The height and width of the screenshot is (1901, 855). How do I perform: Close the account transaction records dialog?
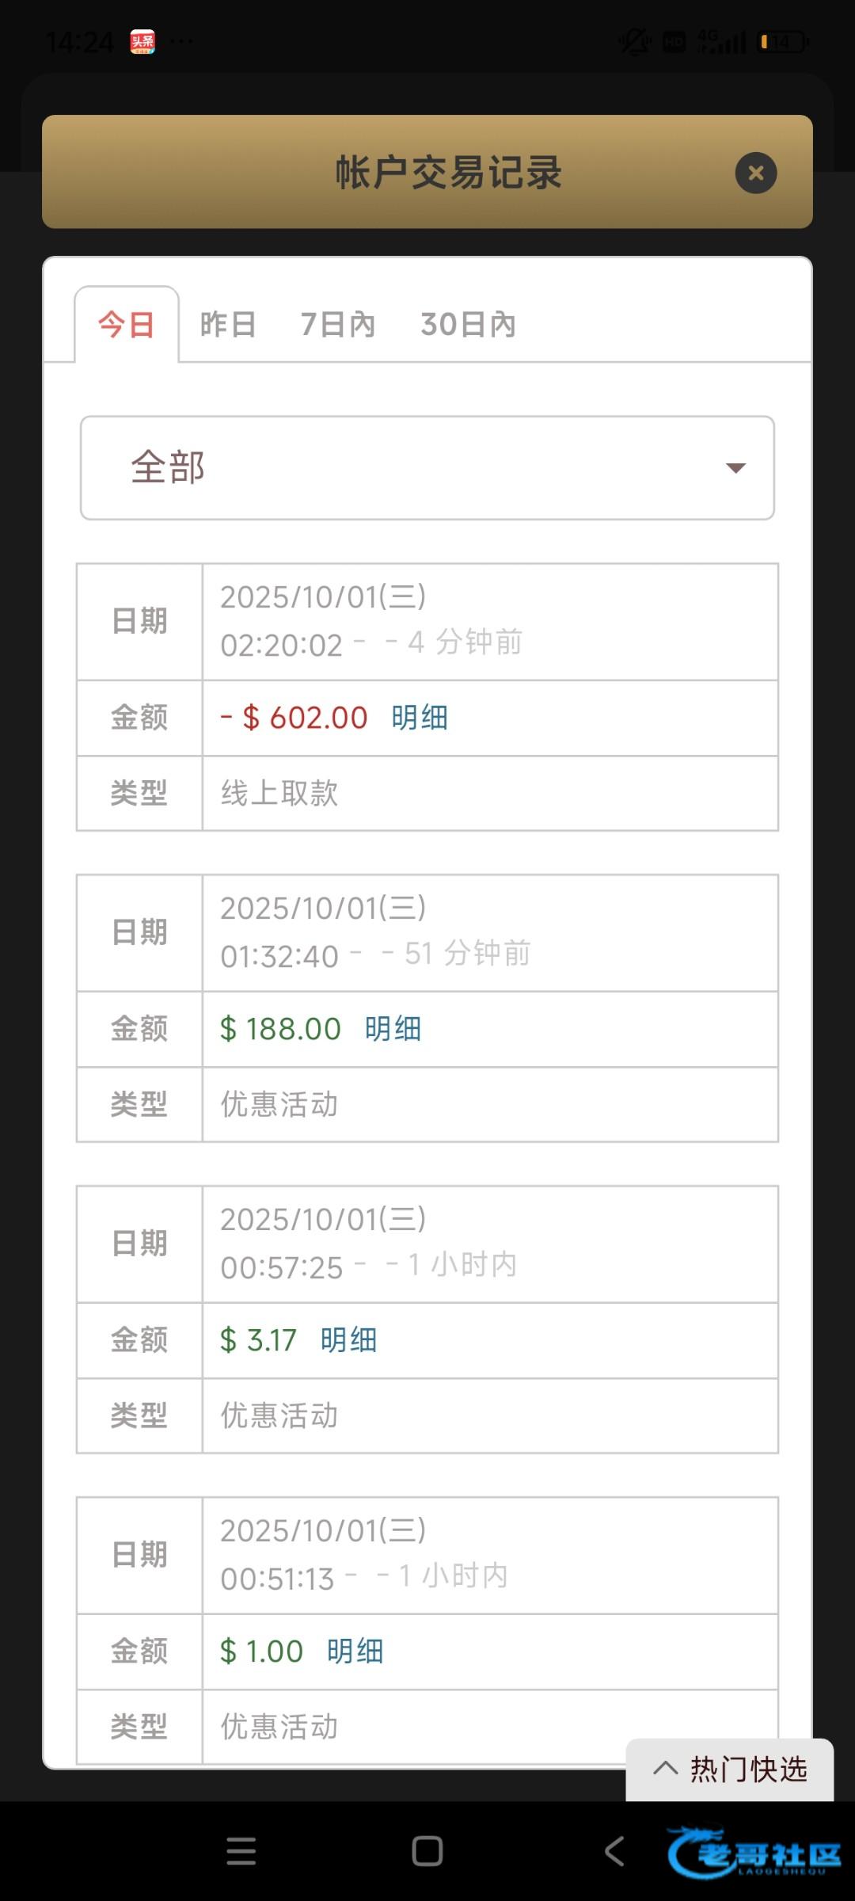tap(755, 173)
